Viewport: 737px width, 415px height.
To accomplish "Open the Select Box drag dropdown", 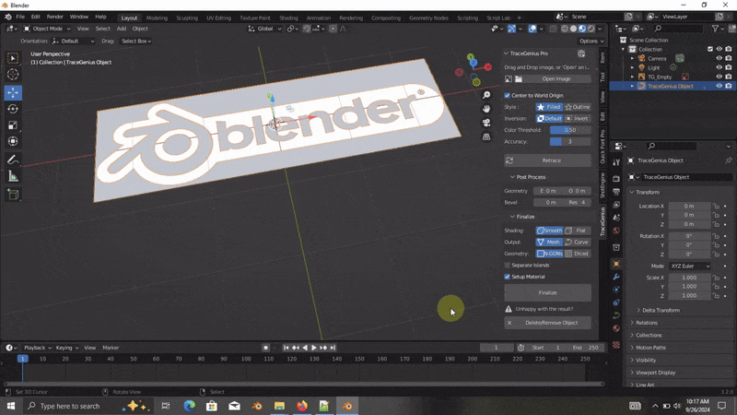I will point(136,41).
